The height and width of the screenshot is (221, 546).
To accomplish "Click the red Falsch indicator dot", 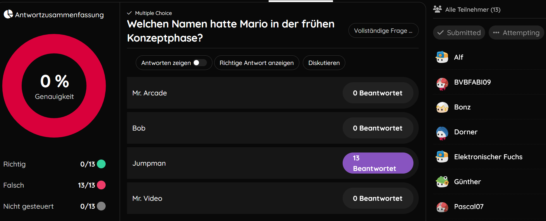I will click(x=101, y=185).
